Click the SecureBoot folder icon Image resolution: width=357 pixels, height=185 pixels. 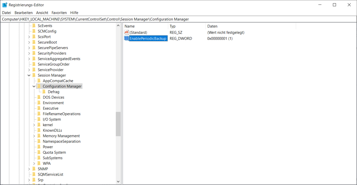coord(34,42)
